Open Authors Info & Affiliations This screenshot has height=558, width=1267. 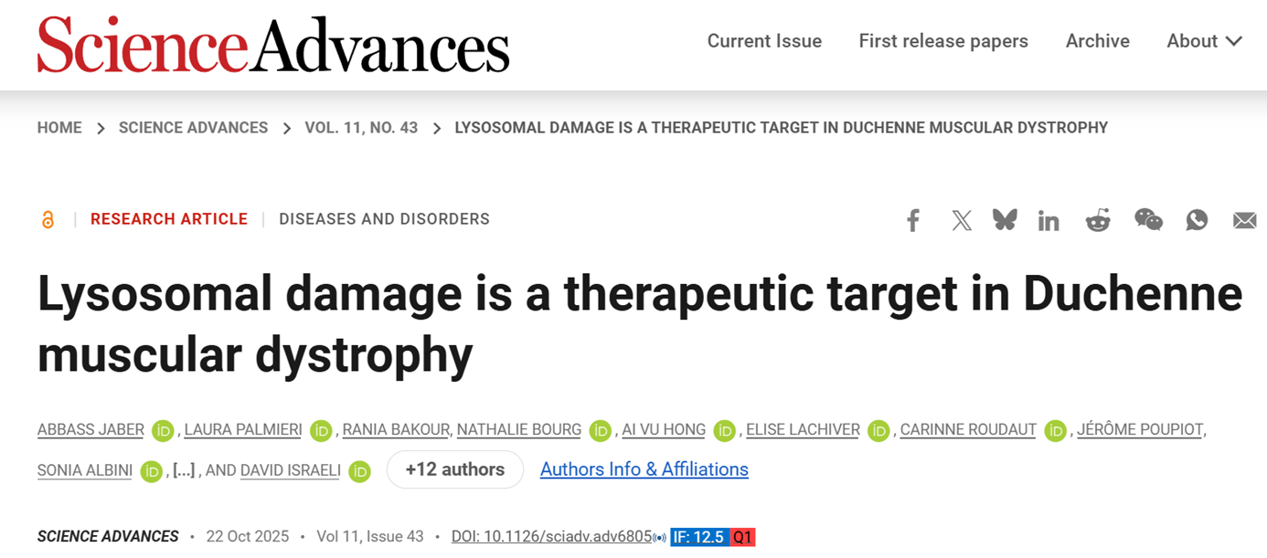coord(644,469)
